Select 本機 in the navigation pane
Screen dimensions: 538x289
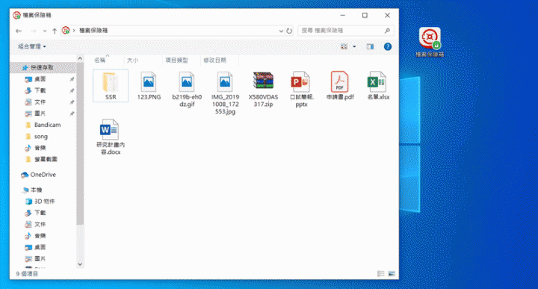coord(36,190)
